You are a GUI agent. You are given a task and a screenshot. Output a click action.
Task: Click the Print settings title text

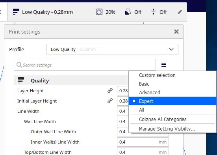[24, 32]
